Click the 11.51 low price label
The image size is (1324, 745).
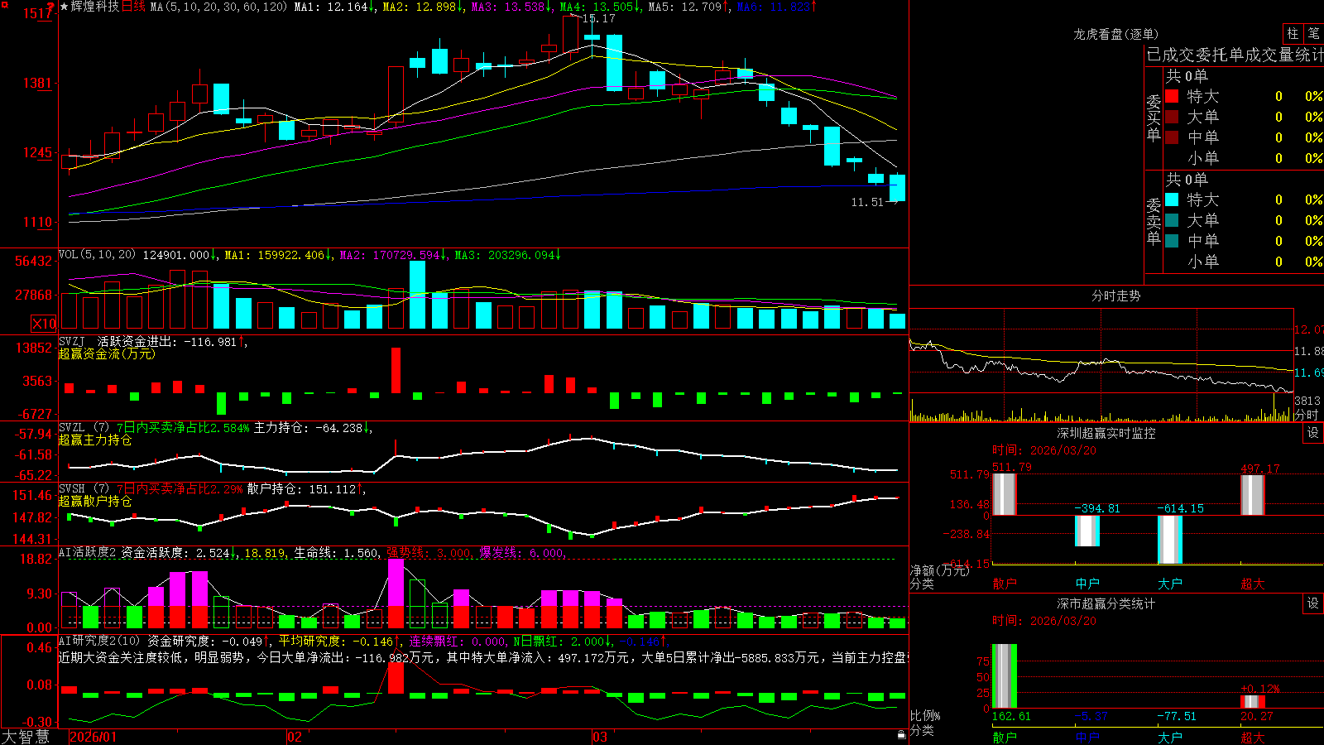coord(867,202)
